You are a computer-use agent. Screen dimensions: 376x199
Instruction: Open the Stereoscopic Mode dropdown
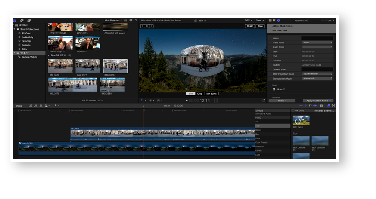click(x=317, y=78)
